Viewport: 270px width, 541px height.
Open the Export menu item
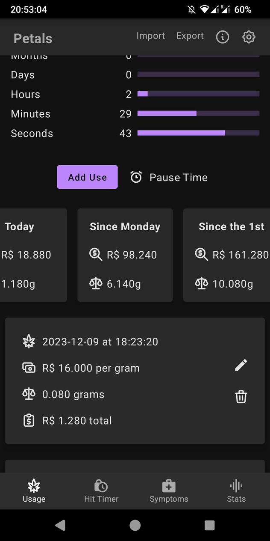[x=190, y=36]
